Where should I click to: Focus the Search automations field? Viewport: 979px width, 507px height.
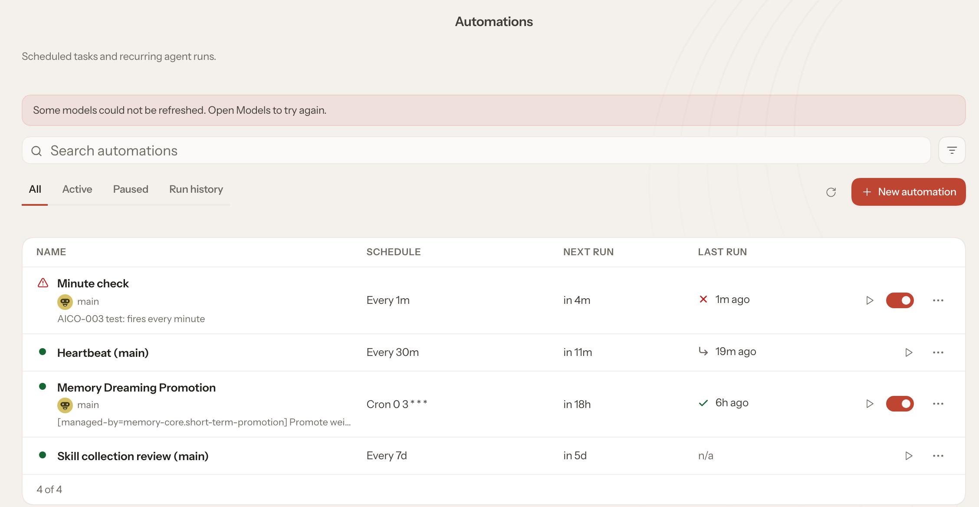[x=476, y=151]
